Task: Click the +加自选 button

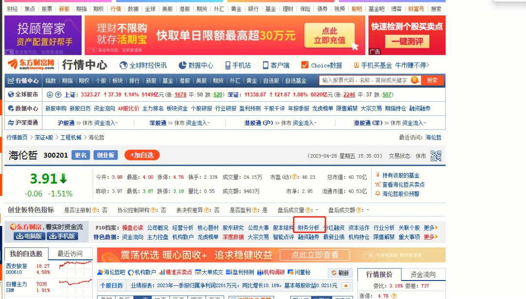Action: [142, 155]
